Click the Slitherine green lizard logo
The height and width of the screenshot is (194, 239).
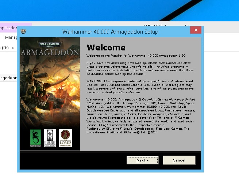click(35, 138)
